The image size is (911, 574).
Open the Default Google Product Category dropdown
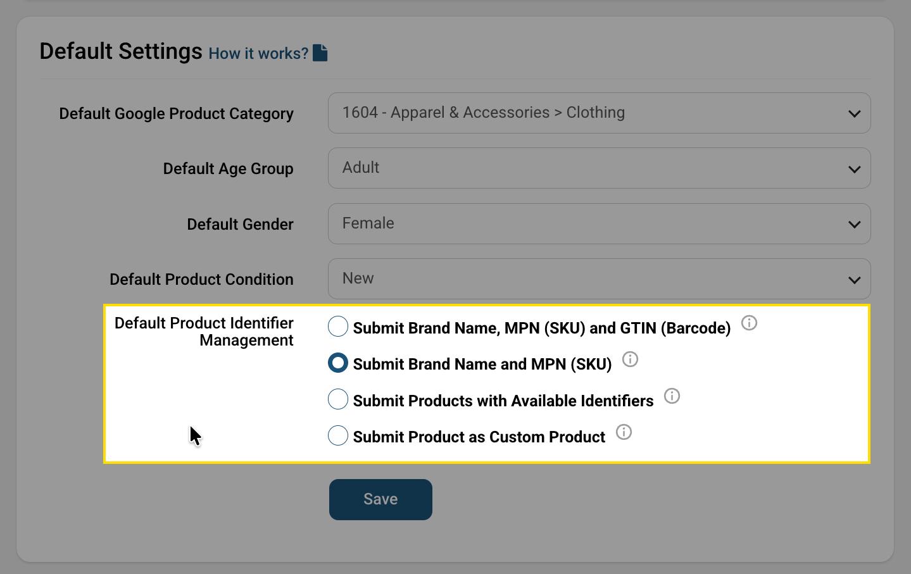pos(599,113)
